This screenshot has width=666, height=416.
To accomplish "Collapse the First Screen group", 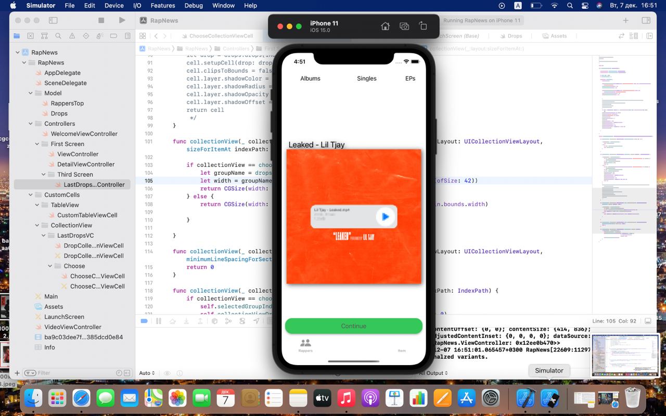I will (37, 144).
